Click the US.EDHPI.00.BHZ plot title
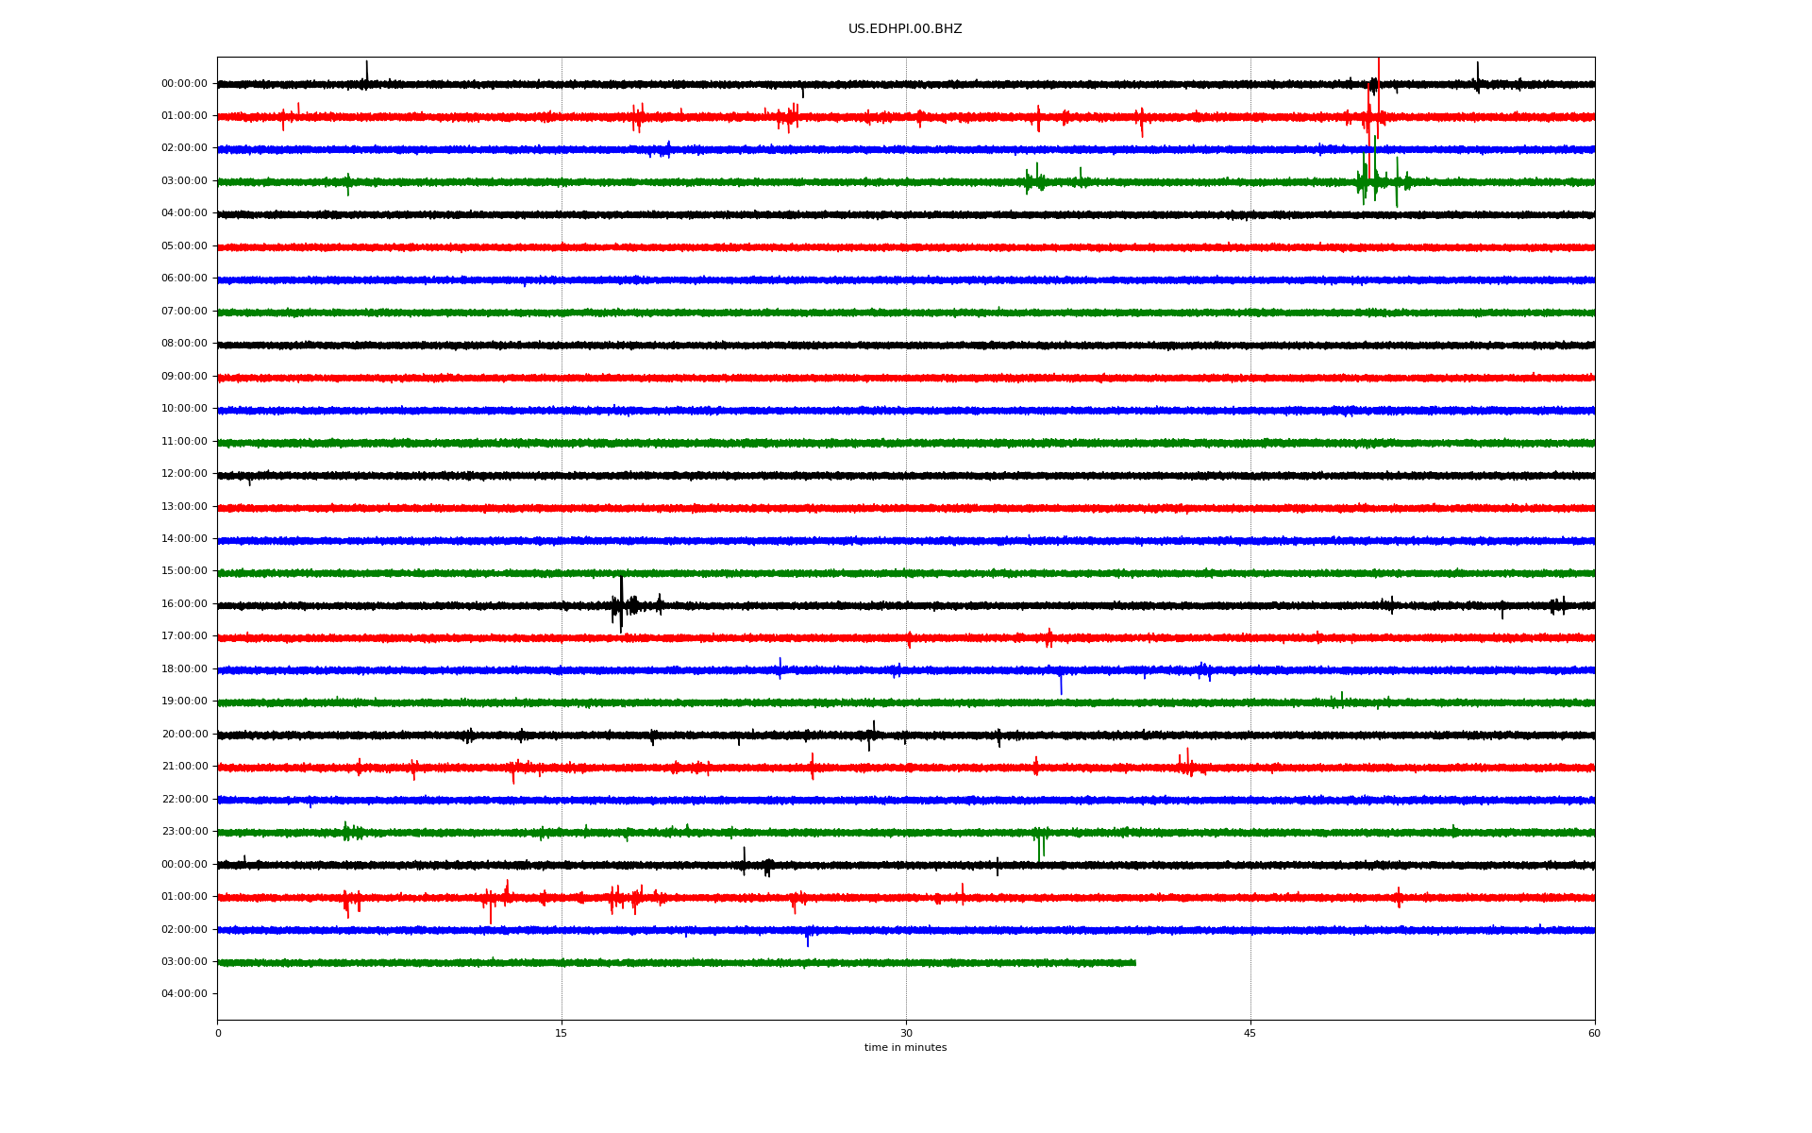 tap(904, 29)
